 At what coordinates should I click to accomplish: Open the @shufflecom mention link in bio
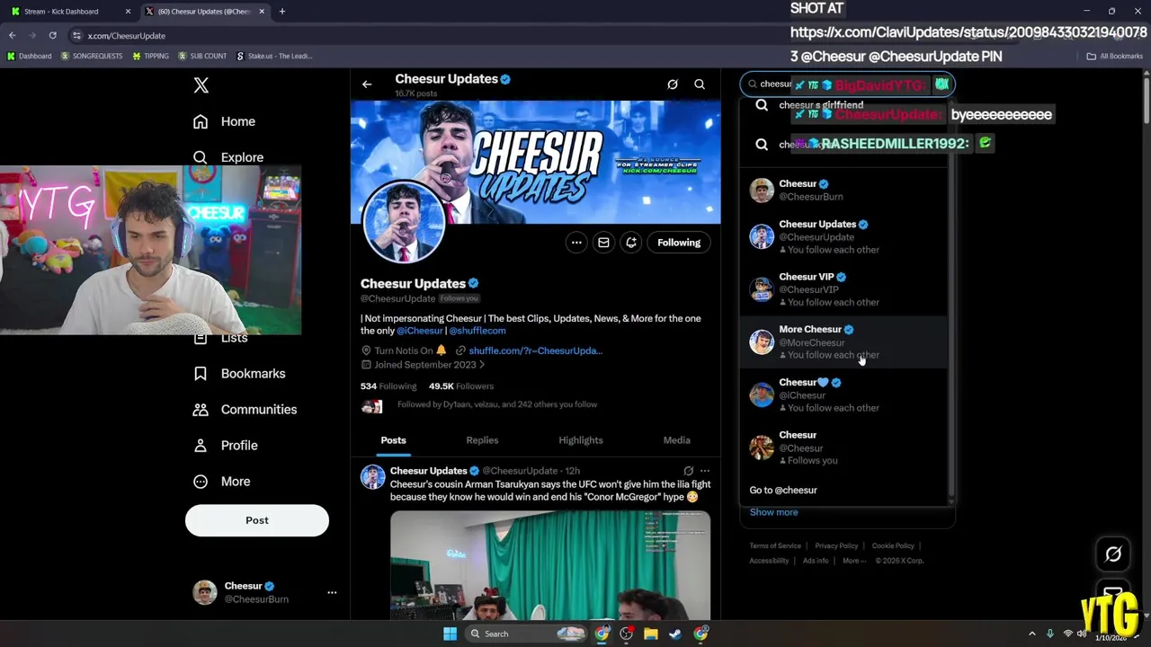477,331
